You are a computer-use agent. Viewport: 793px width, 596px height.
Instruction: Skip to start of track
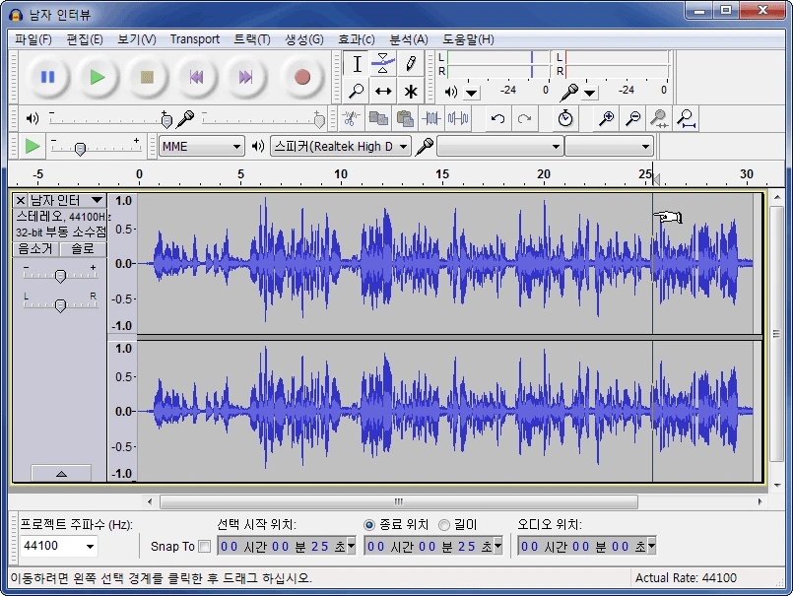[x=197, y=77]
